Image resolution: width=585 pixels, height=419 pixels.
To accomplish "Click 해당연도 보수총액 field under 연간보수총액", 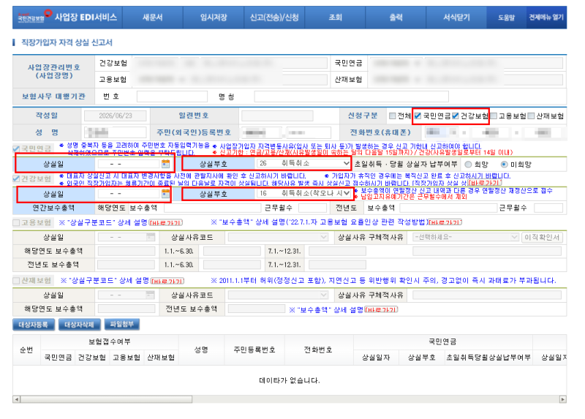I will [212, 208].
